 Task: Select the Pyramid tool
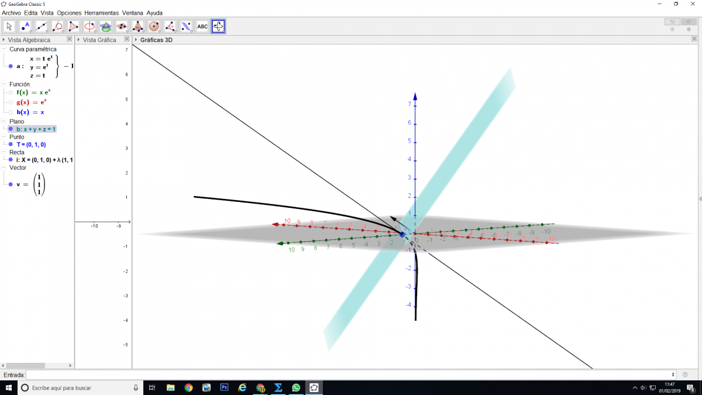click(x=138, y=26)
